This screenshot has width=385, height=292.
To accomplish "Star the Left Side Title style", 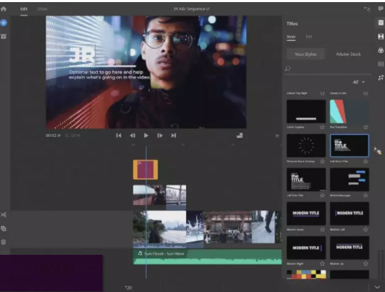I will [x=322, y=195].
